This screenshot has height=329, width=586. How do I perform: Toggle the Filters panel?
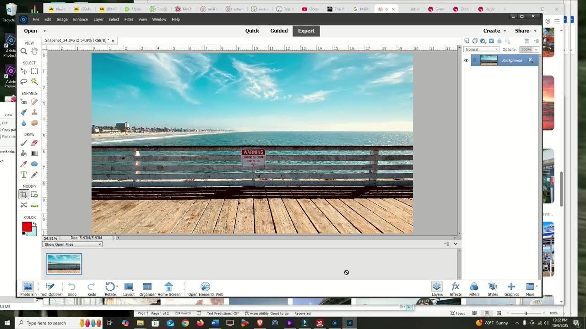(x=474, y=289)
